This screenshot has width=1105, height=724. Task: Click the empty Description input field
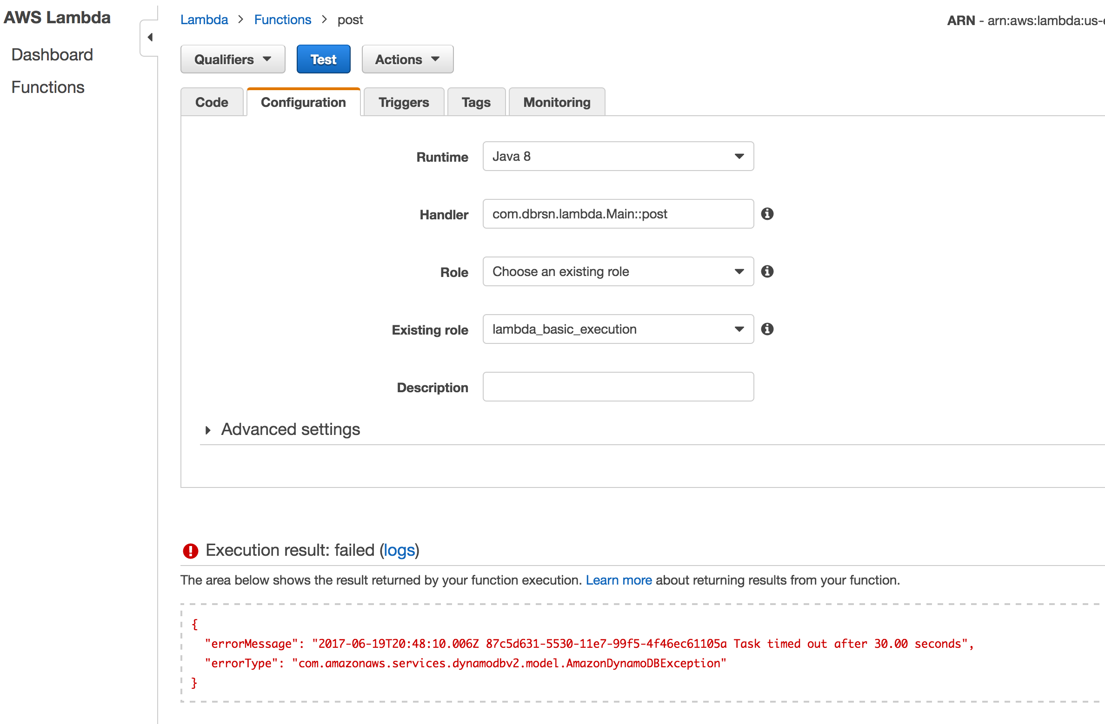click(x=618, y=387)
